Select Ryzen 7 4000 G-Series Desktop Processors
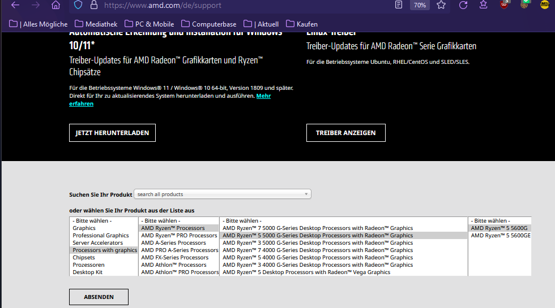Image resolution: width=555 pixels, height=308 pixels. 344,250
